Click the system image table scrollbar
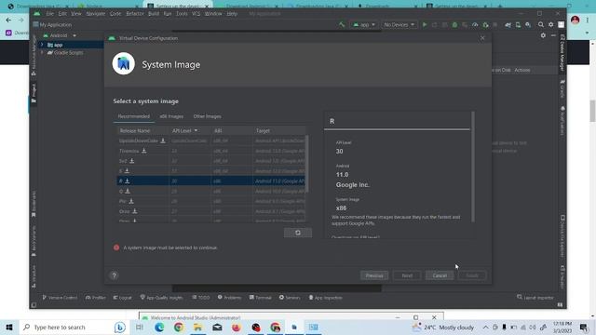 306,164
